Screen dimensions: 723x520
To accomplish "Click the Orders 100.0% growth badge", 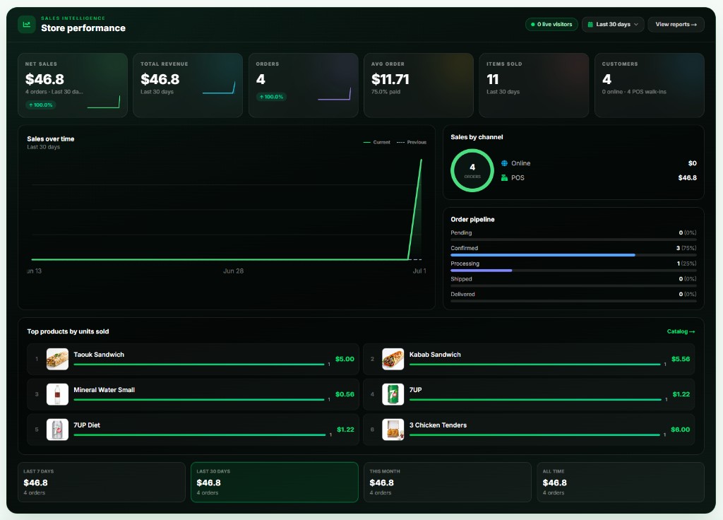I will [x=271, y=97].
